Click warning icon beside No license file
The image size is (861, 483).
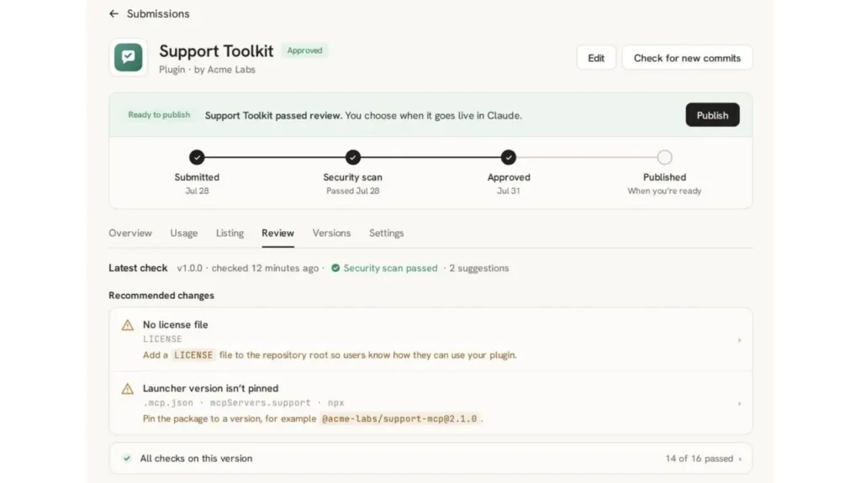click(128, 325)
